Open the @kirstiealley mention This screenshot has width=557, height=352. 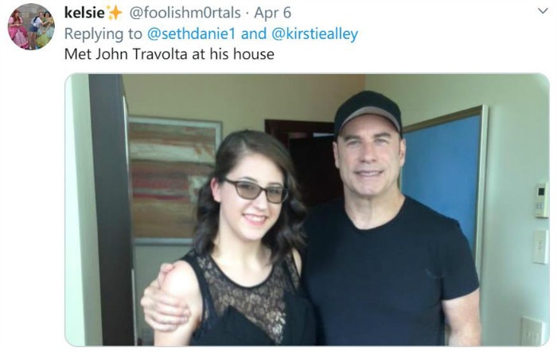[x=315, y=33]
